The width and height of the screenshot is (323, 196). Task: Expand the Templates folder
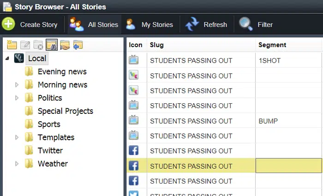click(x=17, y=137)
